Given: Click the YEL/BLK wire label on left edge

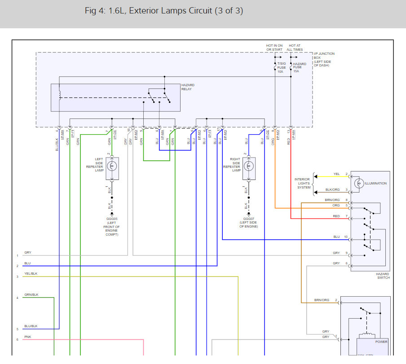Looking at the screenshot, I should (31, 273).
